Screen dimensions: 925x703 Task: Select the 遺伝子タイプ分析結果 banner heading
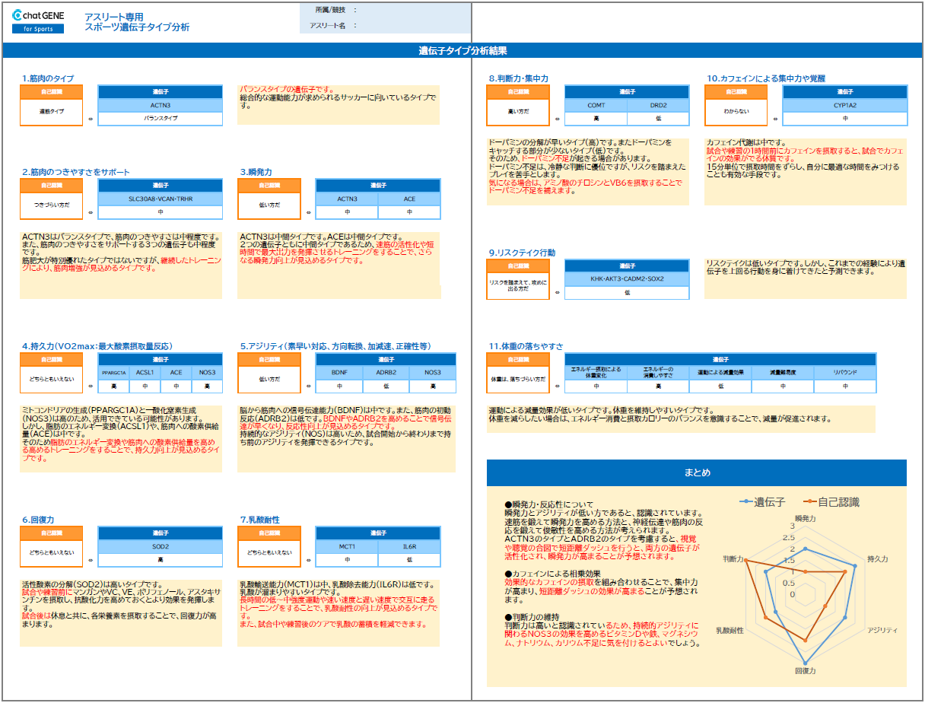(462, 51)
